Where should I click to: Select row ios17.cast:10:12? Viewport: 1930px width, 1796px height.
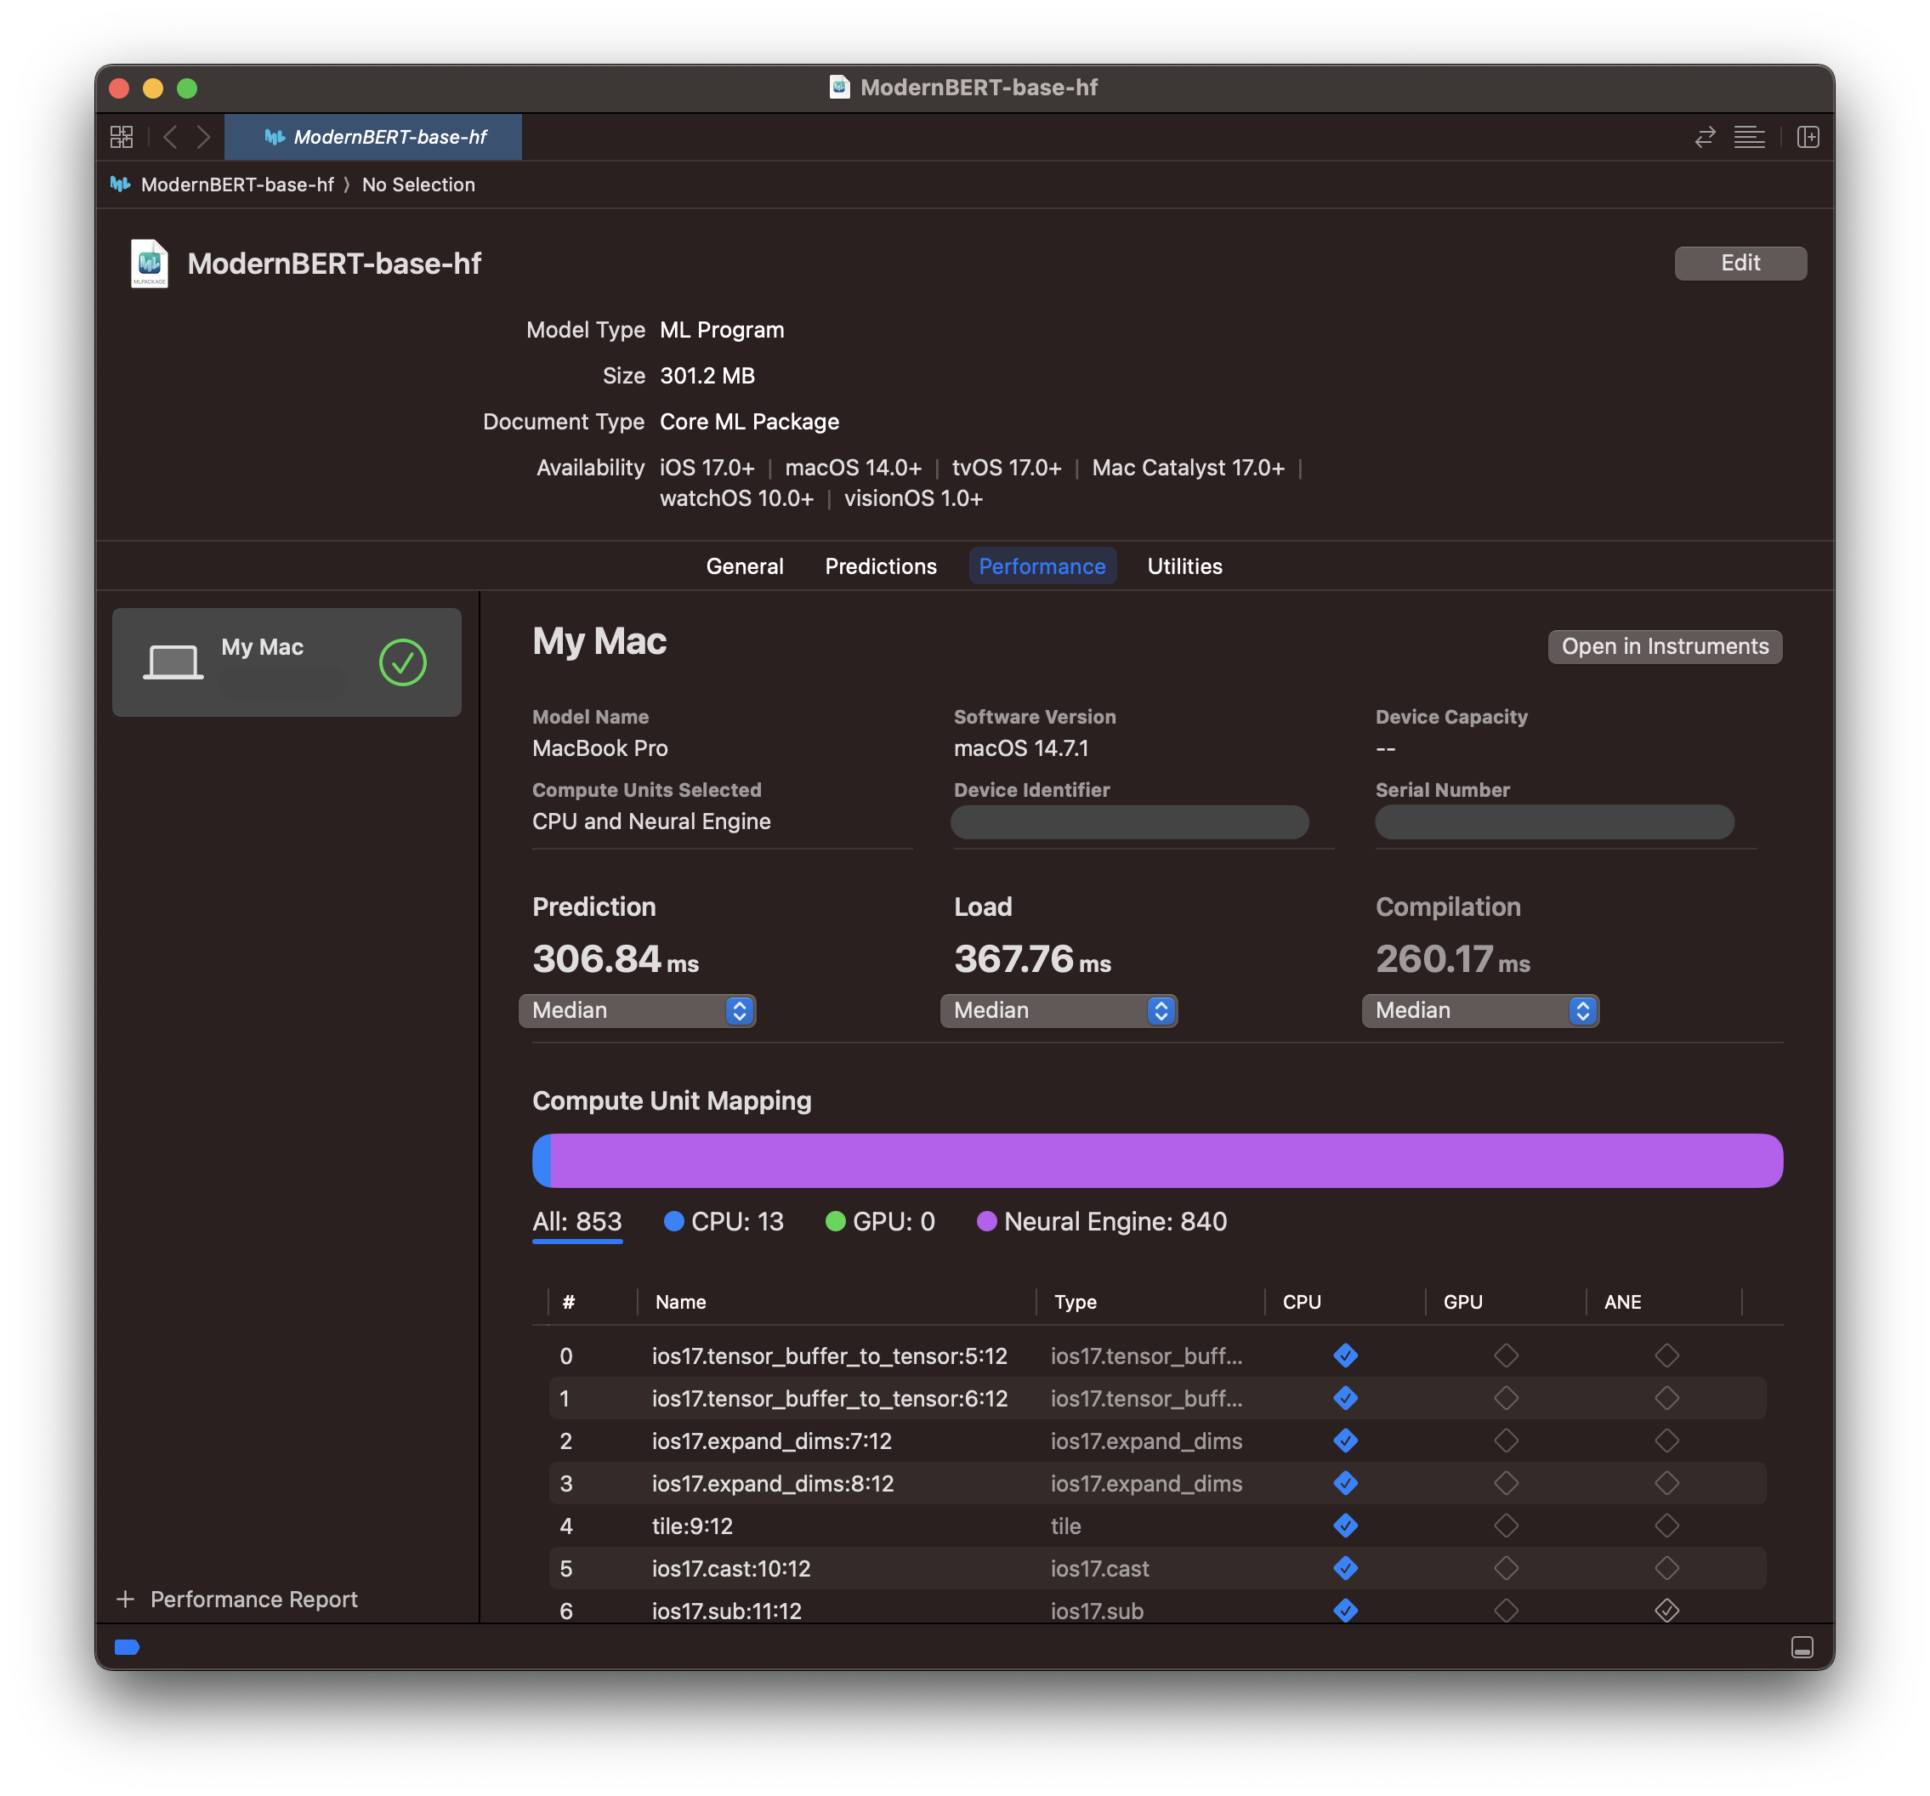point(1157,1568)
